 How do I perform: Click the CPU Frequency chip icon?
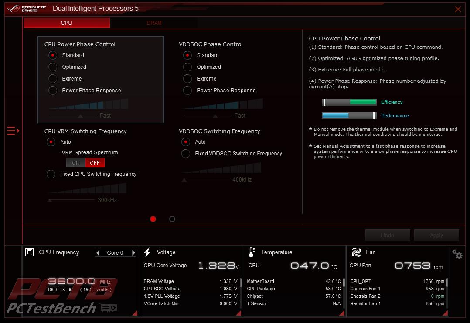[x=29, y=252]
